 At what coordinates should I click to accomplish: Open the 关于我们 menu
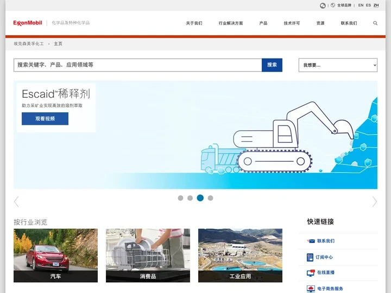194,23
